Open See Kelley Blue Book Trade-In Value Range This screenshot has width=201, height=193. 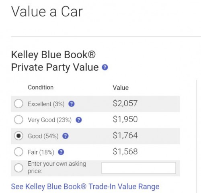[x=85, y=187]
